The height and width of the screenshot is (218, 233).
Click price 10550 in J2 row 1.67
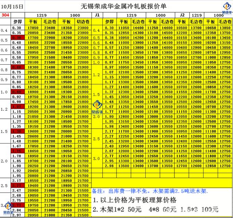pyautogui.click(x=182, y=107)
